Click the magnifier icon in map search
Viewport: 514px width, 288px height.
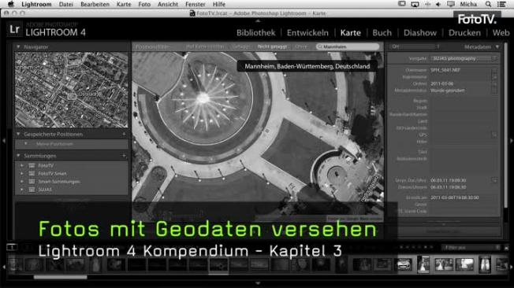tap(320, 46)
